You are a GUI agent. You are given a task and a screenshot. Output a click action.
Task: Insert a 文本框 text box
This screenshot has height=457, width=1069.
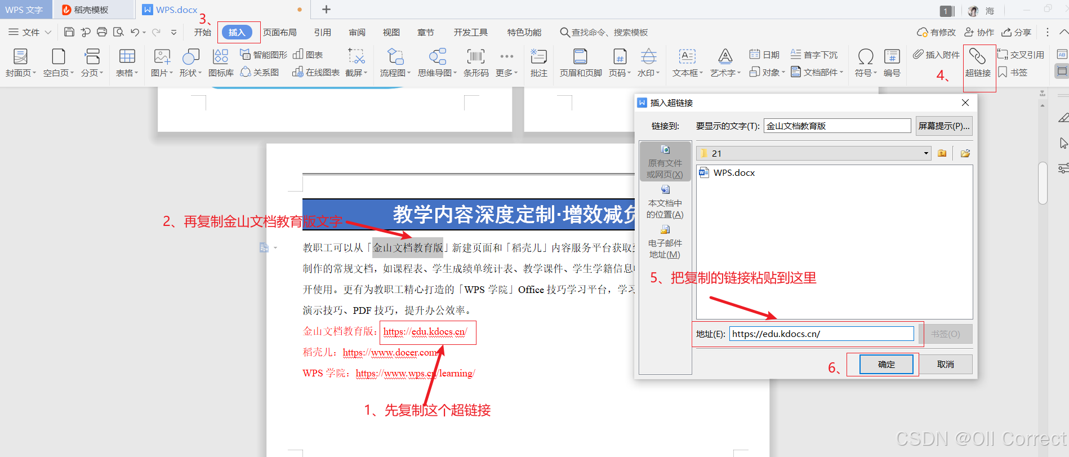click(687, 63)
